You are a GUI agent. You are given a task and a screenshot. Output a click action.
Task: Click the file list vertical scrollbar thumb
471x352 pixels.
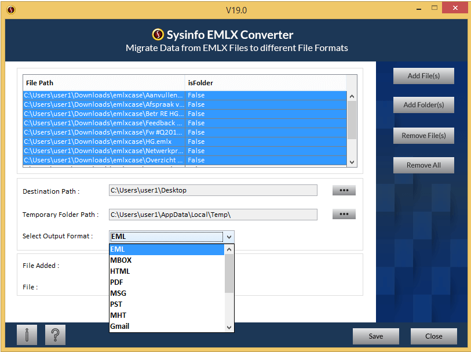(352, 120)
